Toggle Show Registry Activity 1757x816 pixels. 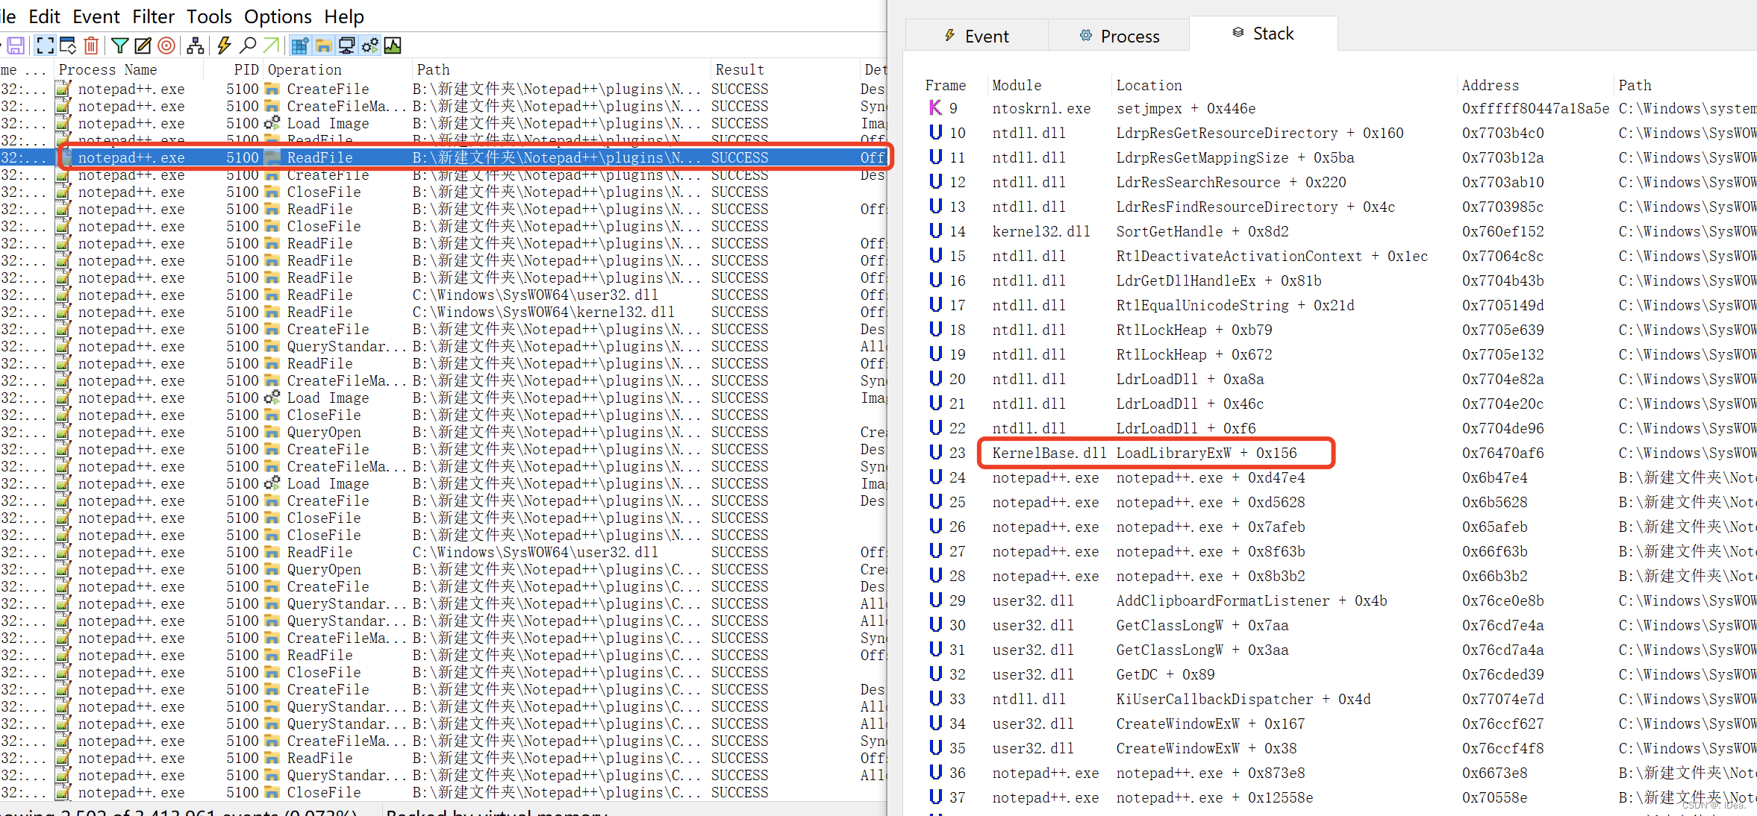(300, 46)
